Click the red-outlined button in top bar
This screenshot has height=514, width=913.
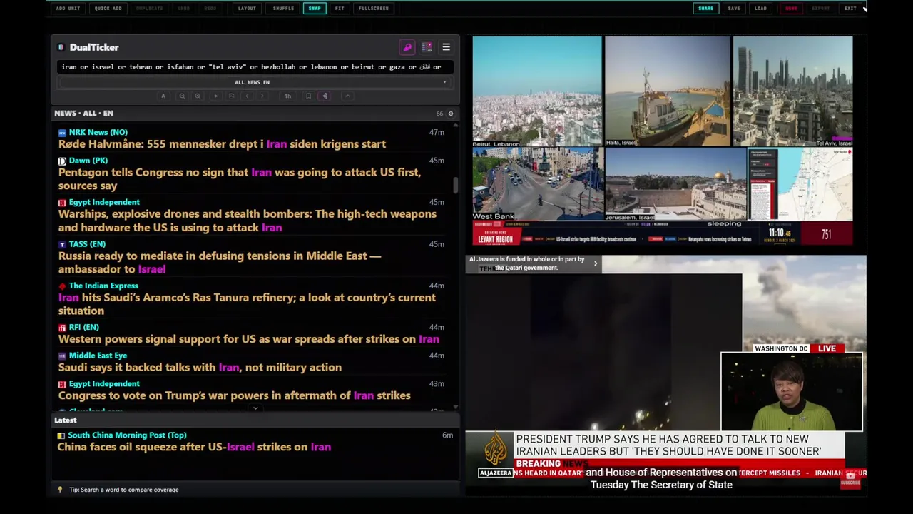[x=791, y=9]
